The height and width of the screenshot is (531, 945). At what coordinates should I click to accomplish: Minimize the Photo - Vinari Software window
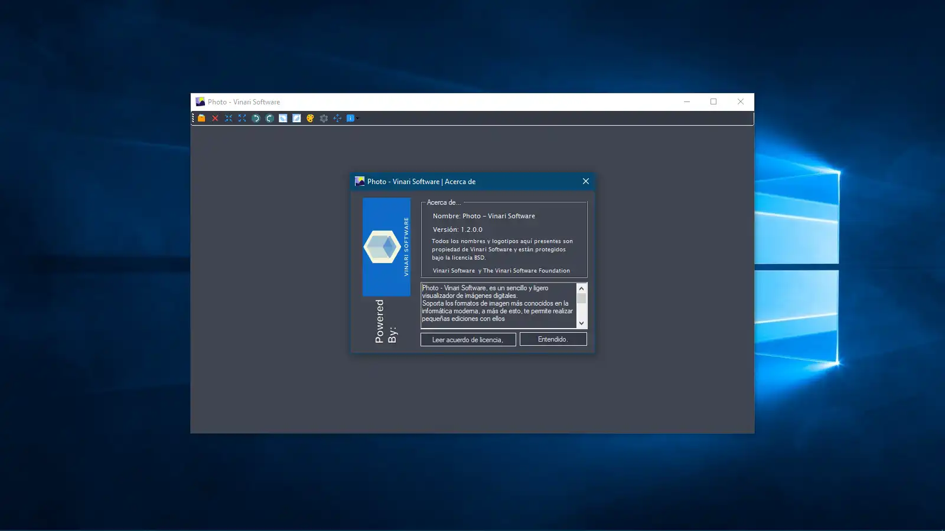(x=687, y=101)
